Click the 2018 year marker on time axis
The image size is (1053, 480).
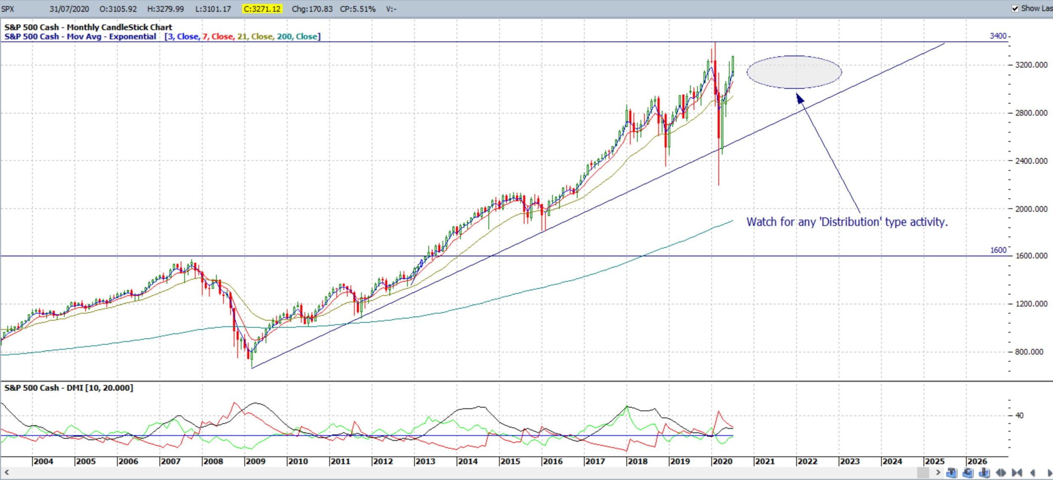638,461
